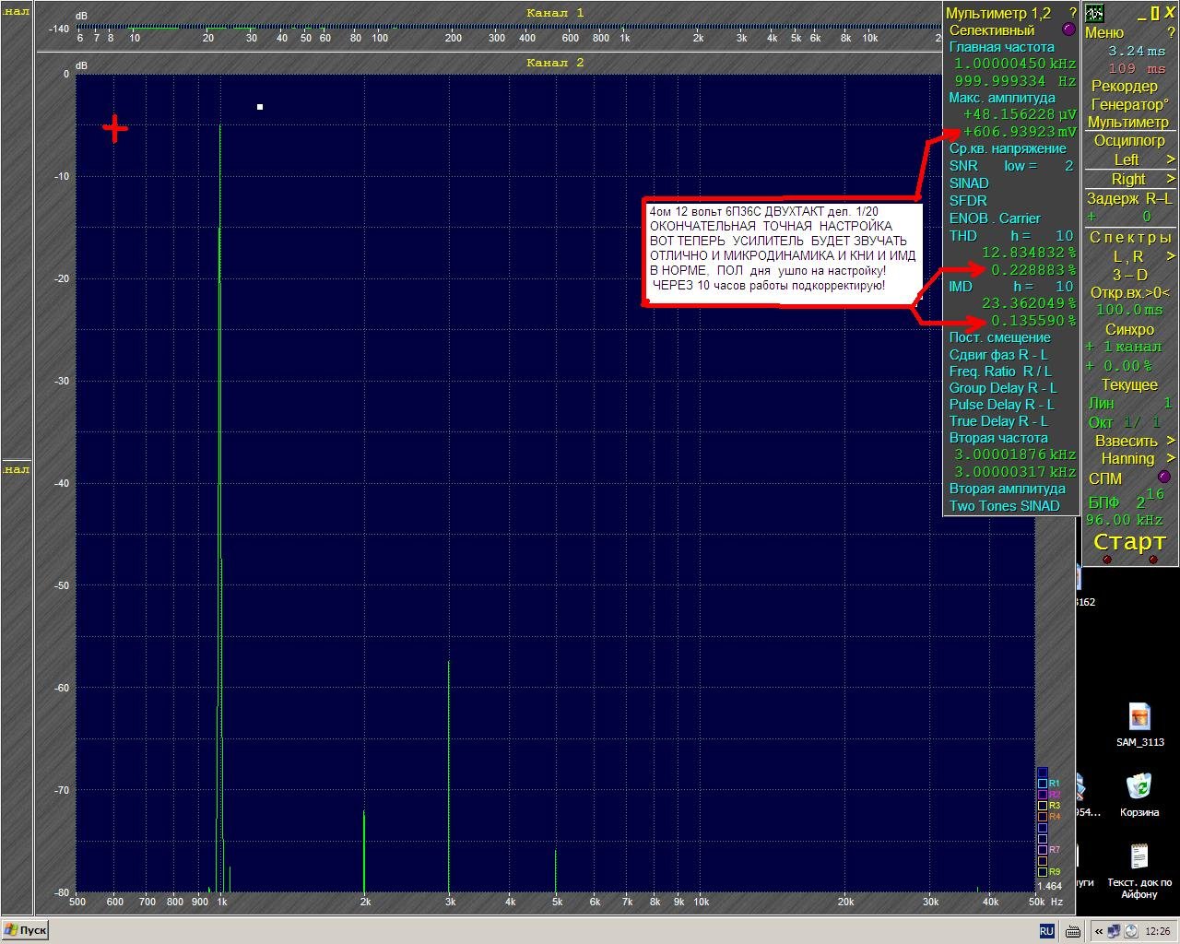Open the Рекордер section
The height and width of the screenshot is (944, 1180).
coord(1125,86)
